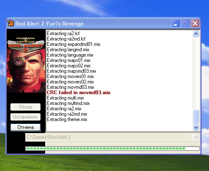This screenshot has width=209, height=171.
Task: Click the log scrollbar down arrow
Action: (x=196, y=127)
